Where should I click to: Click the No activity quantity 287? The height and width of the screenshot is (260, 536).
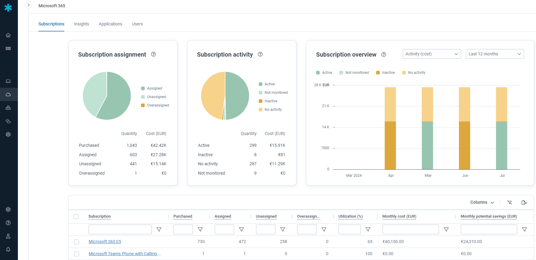pos(253,164)
